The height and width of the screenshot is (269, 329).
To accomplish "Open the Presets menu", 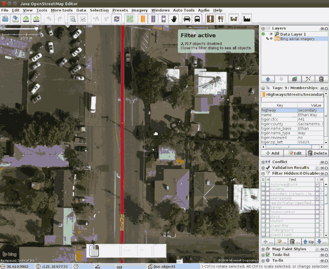I will click(120, 10).
